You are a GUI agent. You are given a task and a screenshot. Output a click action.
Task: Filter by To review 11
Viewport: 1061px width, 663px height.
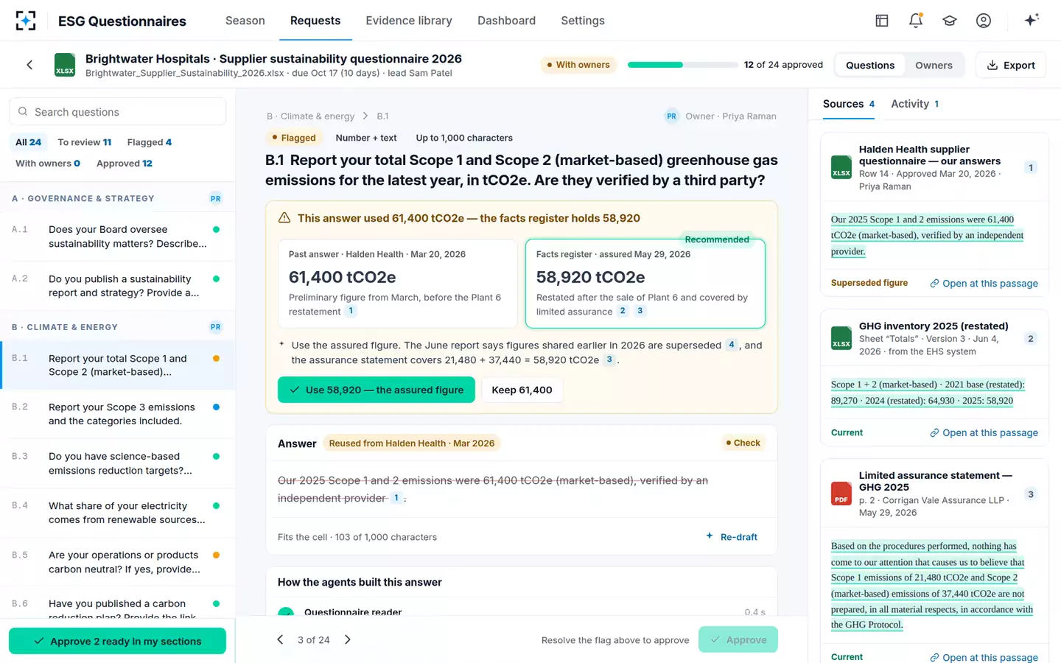pyautogui.click(x=85, y=142)
